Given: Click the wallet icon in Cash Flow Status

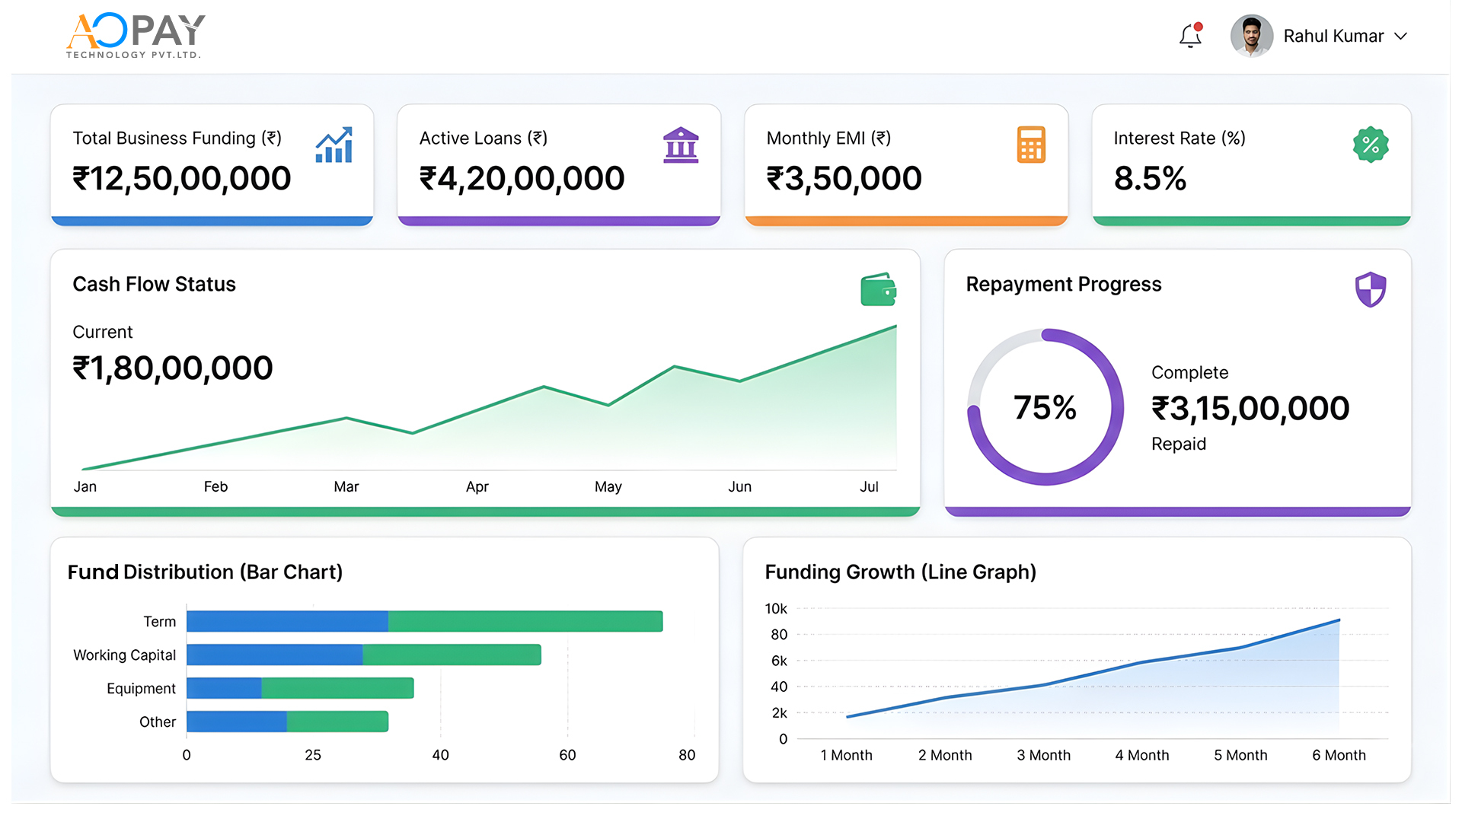Looking at the screenshot, I should [x=877, y=289].
